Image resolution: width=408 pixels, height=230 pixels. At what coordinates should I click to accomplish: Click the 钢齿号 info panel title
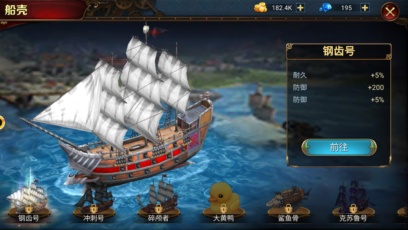pos(339,51)
